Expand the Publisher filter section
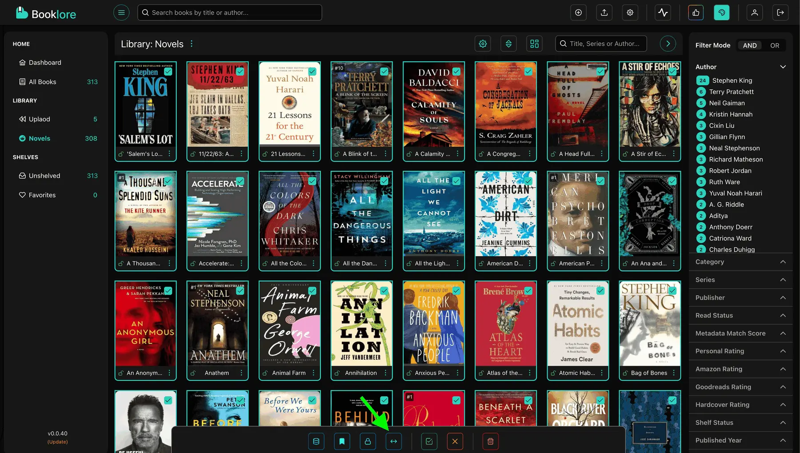Viewport: 800px width, 453px height. click(x=740, y=298)
